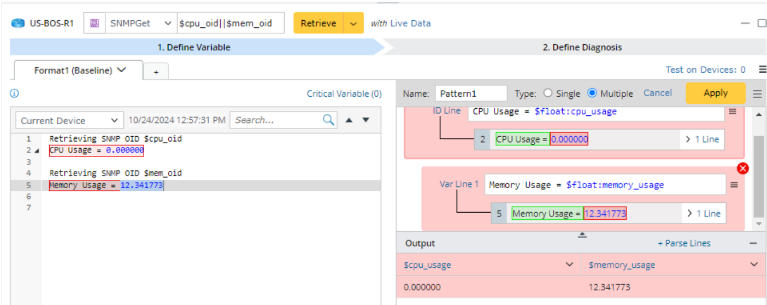Image resolution: width=767 pixels, height=305 pixels.
Task: Click the Pattern1 name input field
Action: (471, 93)
